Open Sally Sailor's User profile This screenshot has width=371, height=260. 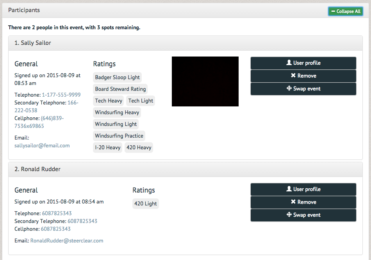tap(303, 63)
